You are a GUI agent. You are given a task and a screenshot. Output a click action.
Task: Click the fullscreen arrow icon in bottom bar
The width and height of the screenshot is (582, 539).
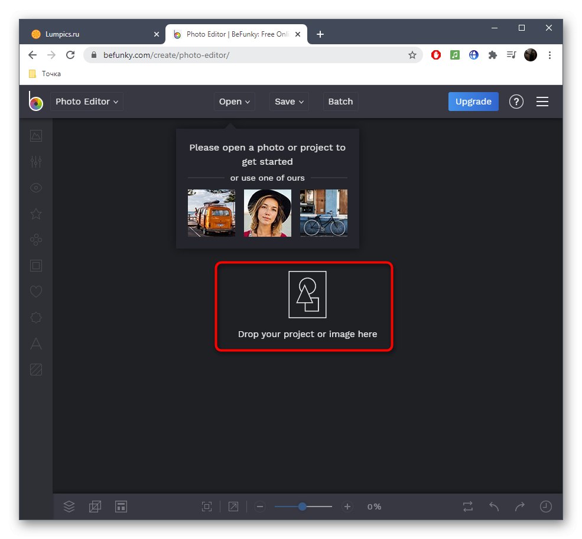click(233, 507)
